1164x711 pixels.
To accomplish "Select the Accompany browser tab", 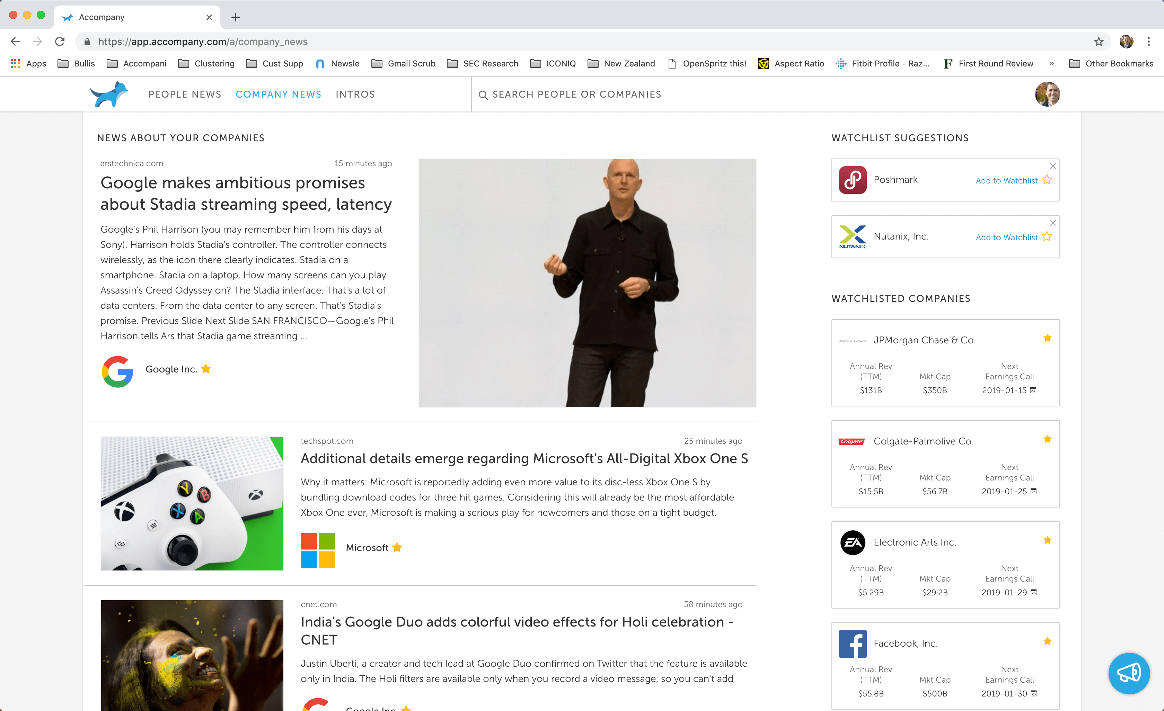I will click(137, 17).
